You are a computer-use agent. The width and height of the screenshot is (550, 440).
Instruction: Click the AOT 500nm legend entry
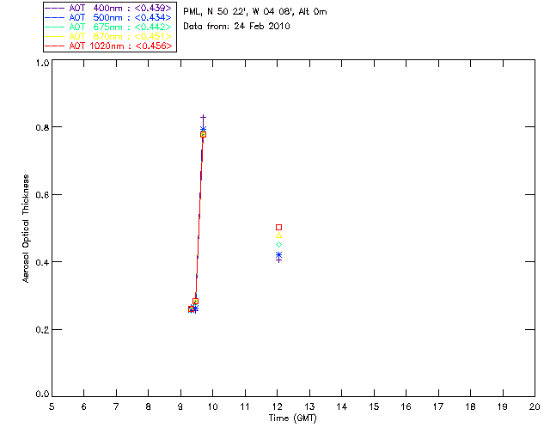109,17
